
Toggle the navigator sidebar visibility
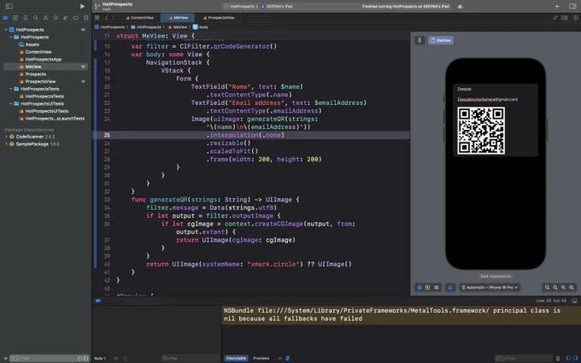pyautogui.click(x=9, y=6)
